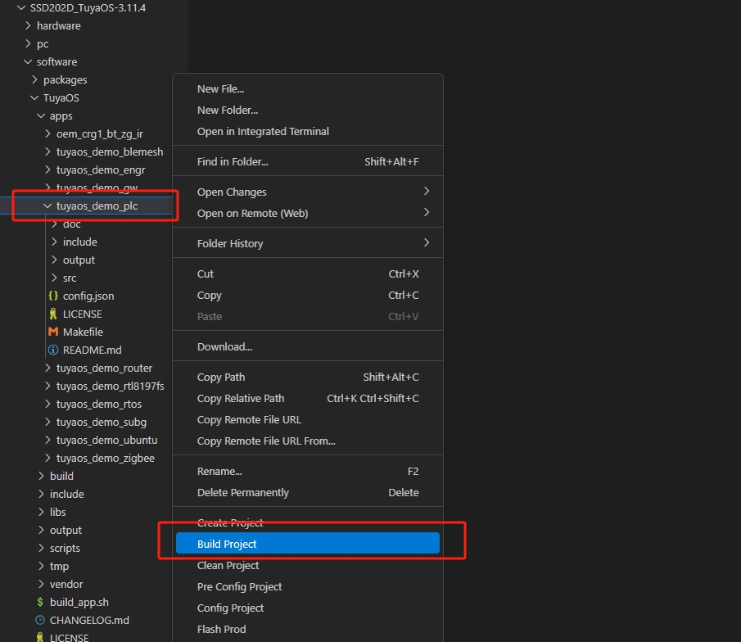Choose Clean Project in the context menu
The height and width of the screenshot is (642, 741).
point(228,565)
